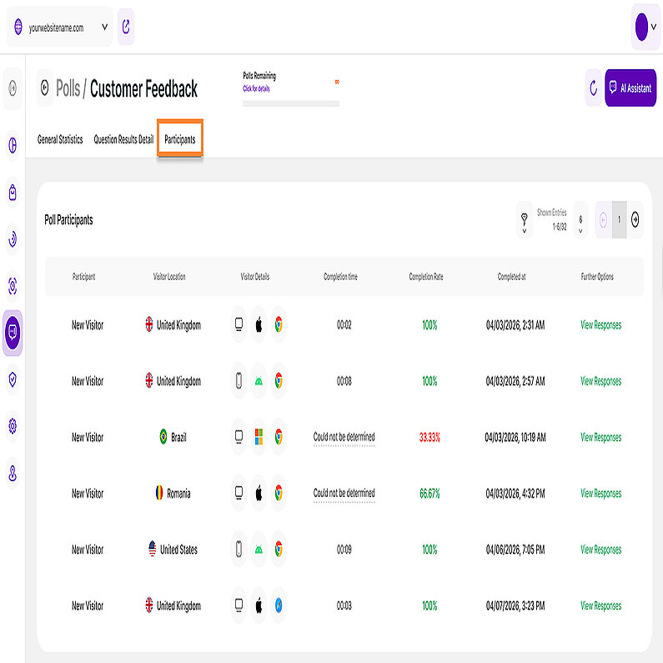Open the shield check sidebar icon
This screenshot has height=663, width=663.
click(x=13, y=379)
